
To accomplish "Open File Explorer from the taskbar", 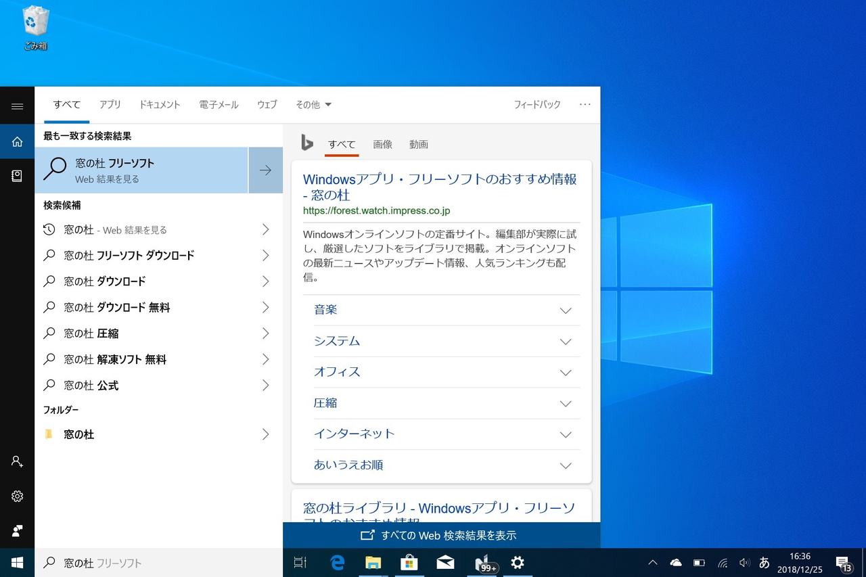I will point(373,562).
